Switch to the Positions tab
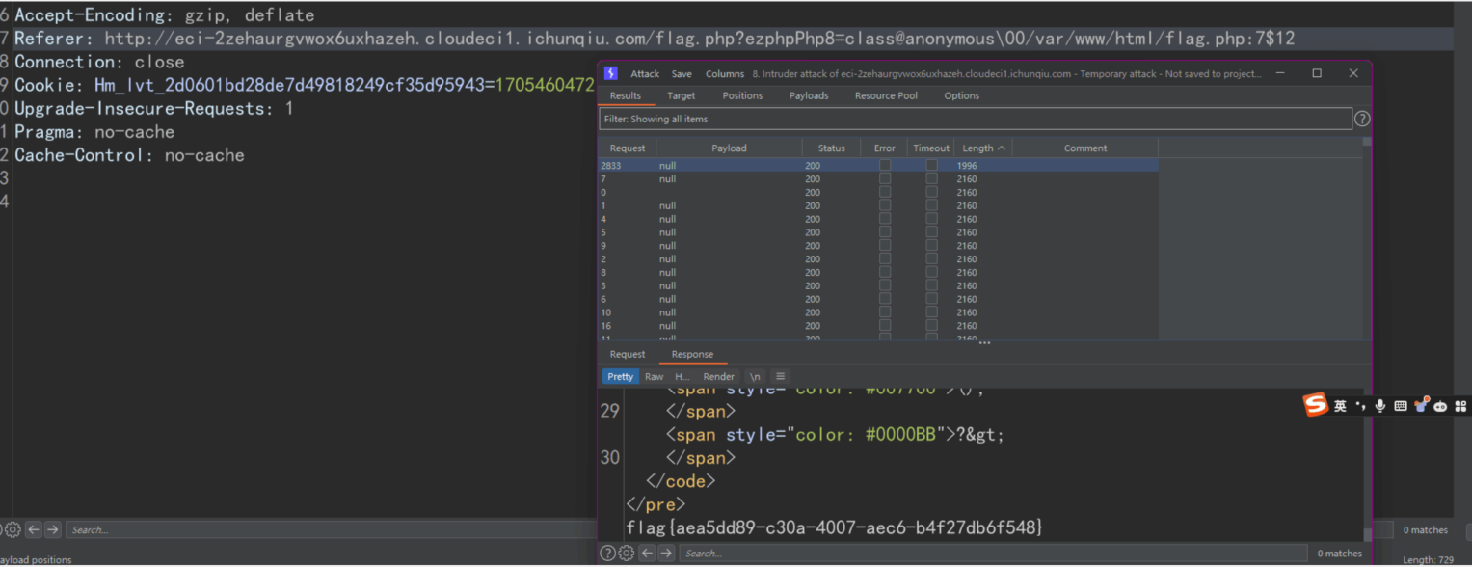The width and height of the screenshot is (1472, 567). point(742,95)
